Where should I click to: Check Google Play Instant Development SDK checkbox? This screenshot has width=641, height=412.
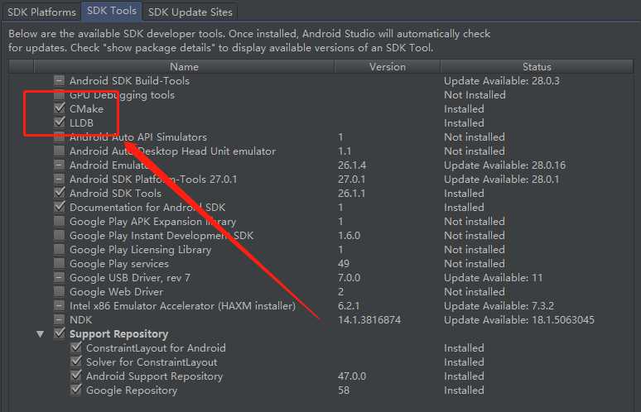(60, 235)
